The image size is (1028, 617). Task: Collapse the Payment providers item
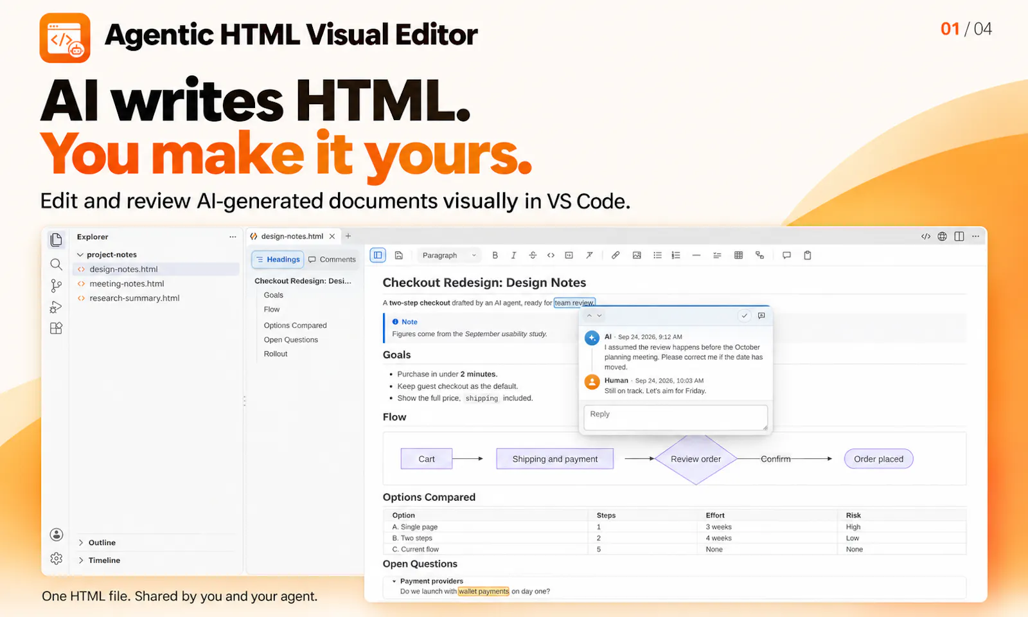394,581
